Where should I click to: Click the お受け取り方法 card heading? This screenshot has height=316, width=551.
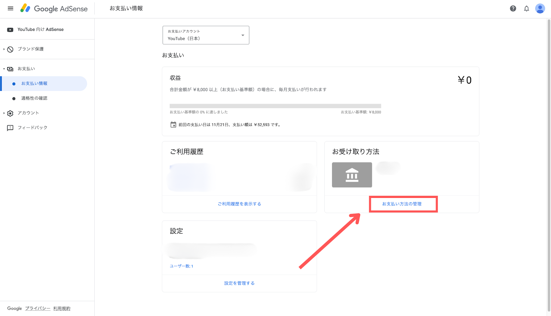tap(356, 152)
